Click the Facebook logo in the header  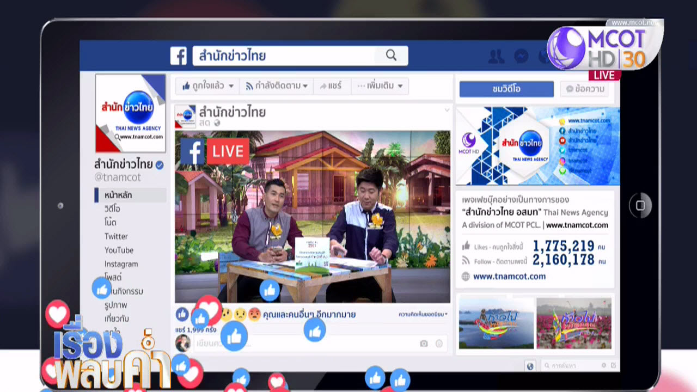[x=179, y=56]
